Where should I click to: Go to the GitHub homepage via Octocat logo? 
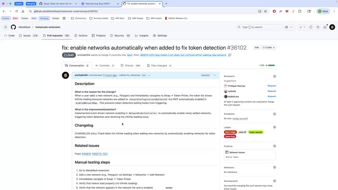13,27
